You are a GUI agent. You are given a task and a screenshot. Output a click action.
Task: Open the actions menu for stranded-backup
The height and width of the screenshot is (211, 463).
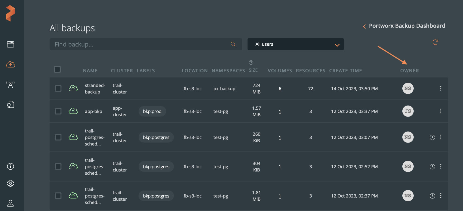pyautogui.click(x=441, y=88)
